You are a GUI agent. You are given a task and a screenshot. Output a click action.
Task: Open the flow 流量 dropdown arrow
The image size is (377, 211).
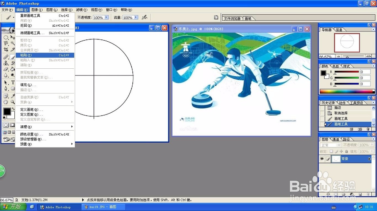pyautogui.click(x=136, y=17)
